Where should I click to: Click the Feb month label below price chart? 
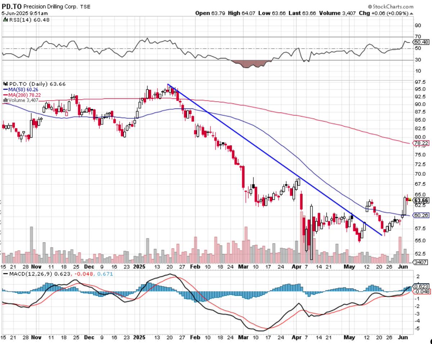(x=194, y=267)
